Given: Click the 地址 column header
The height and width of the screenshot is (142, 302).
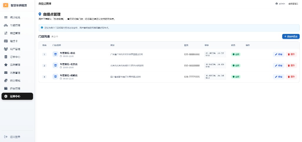Looking at the screenshot, I should [112, 45].
